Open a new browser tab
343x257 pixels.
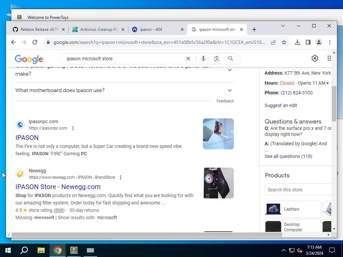(254, 29)
